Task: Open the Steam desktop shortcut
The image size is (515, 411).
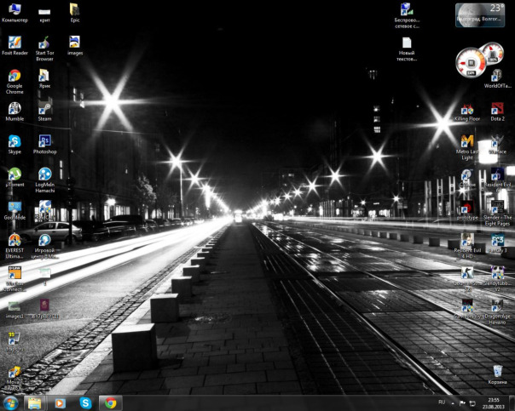Action: pos(44,109)
